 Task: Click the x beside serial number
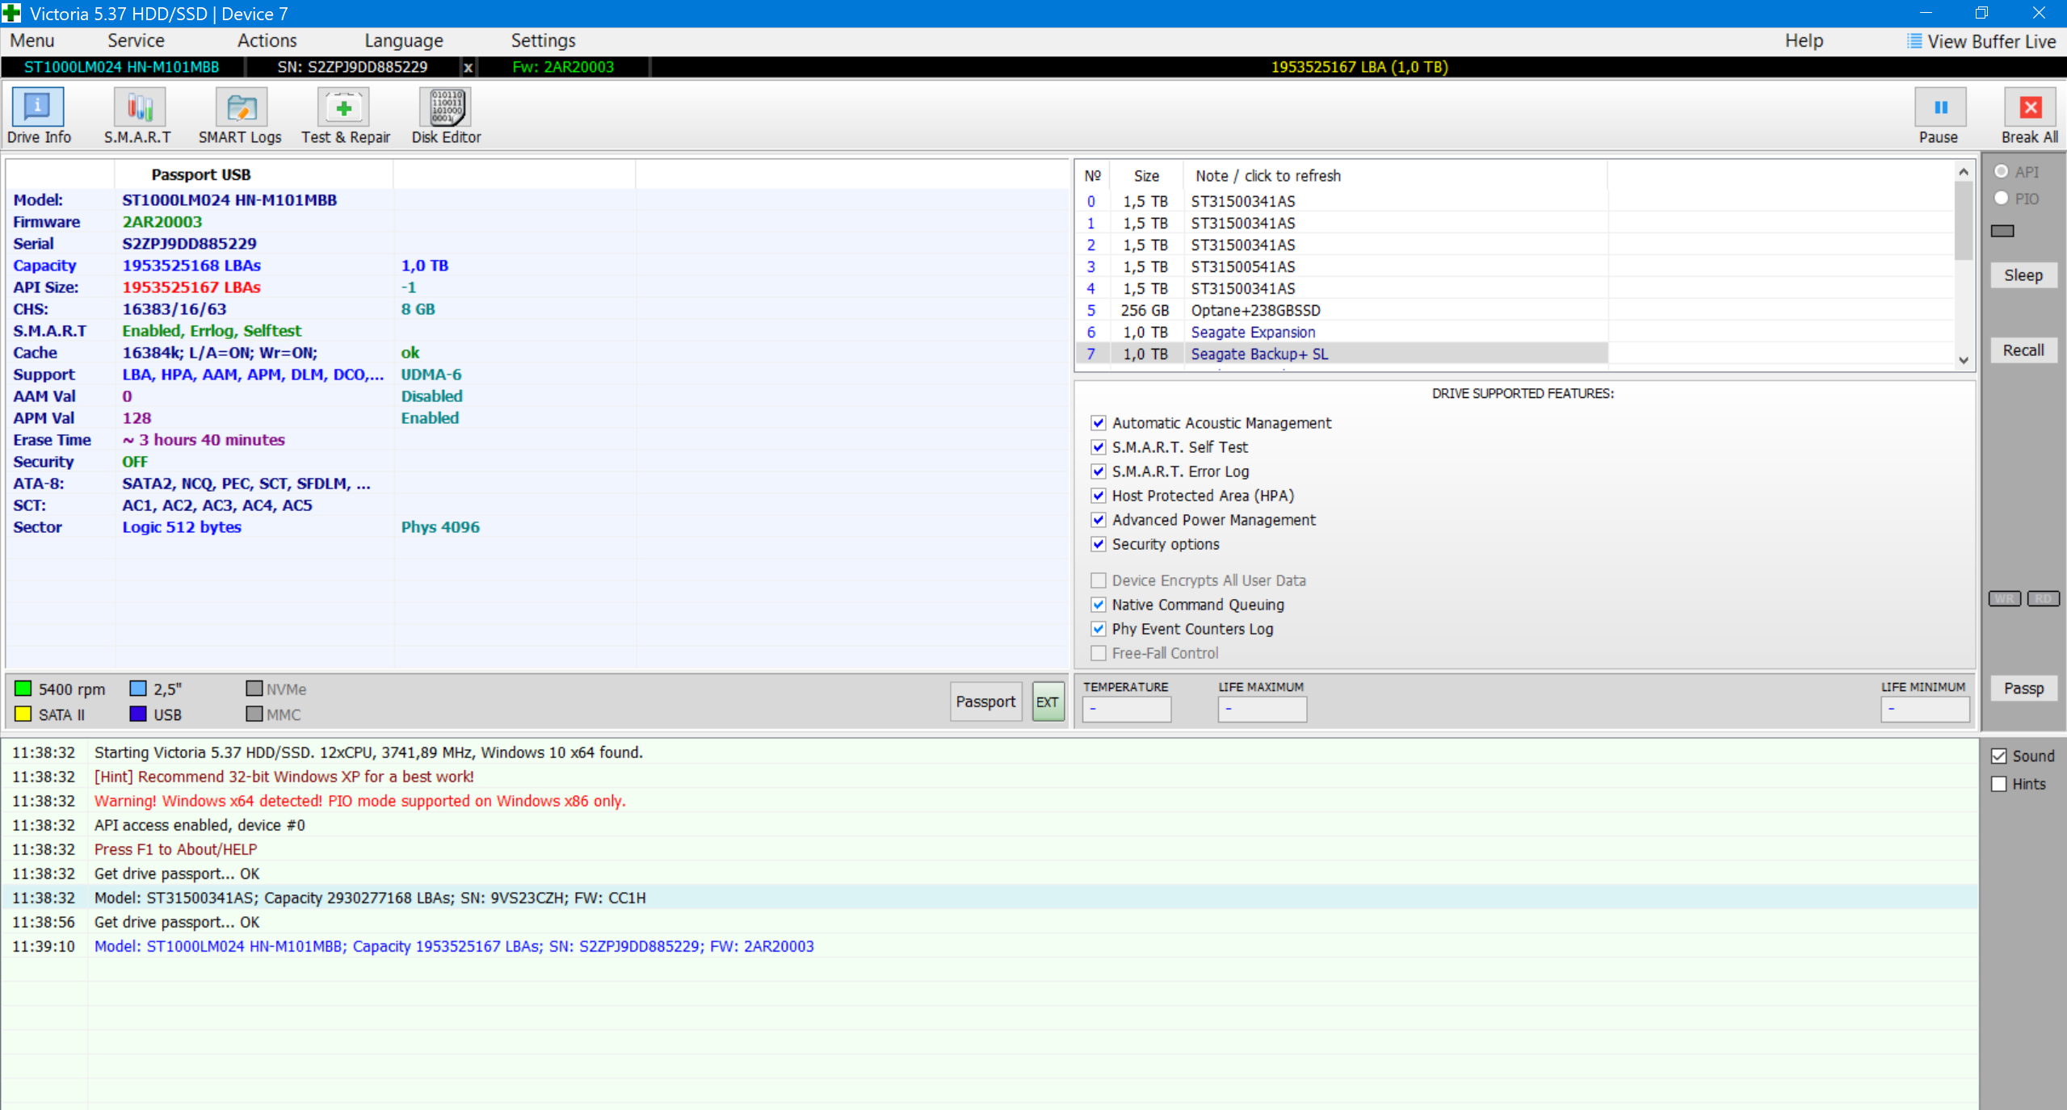pos(468,67)
